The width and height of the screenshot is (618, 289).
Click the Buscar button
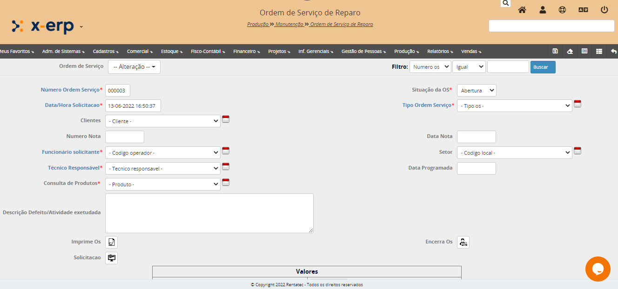(x=543, y=67)
